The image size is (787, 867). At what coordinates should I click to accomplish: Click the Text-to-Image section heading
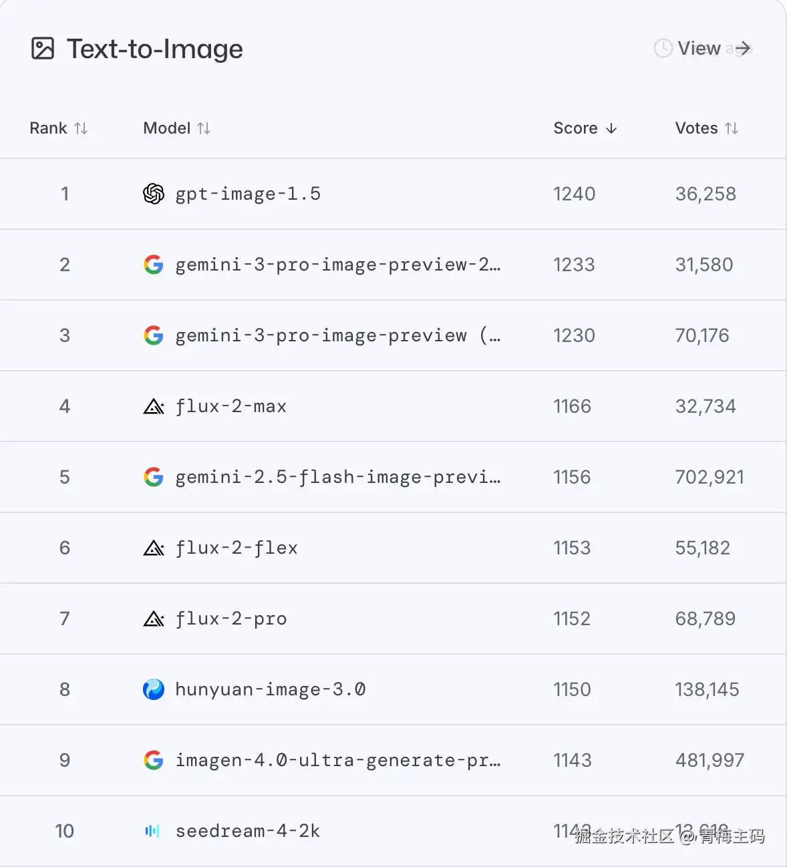[x=155, y=49]
